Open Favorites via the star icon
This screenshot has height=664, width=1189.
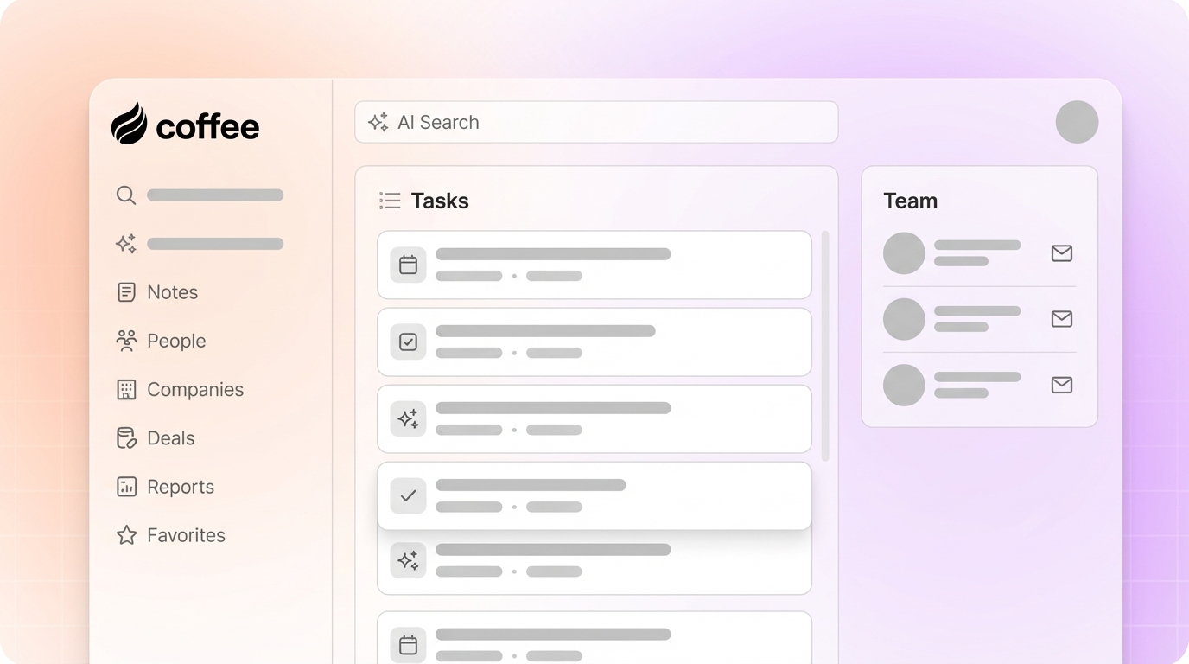click(x=125, y=534)
